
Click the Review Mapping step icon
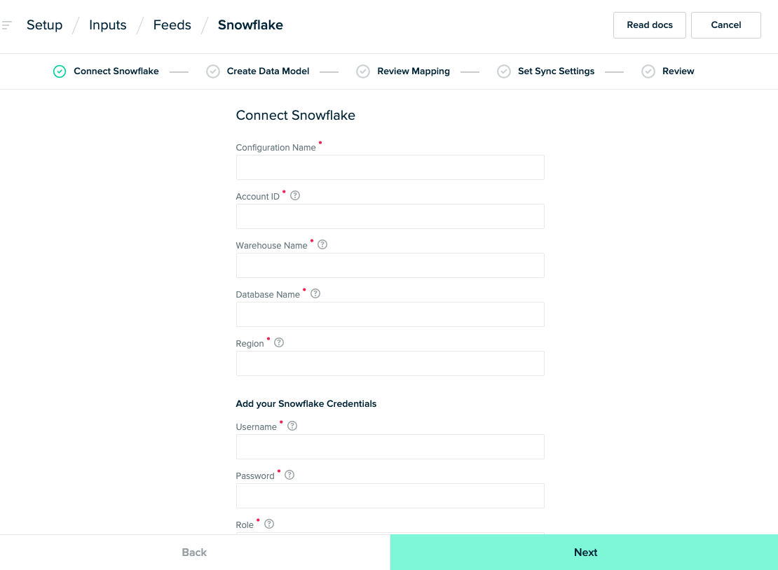[363, 71]
